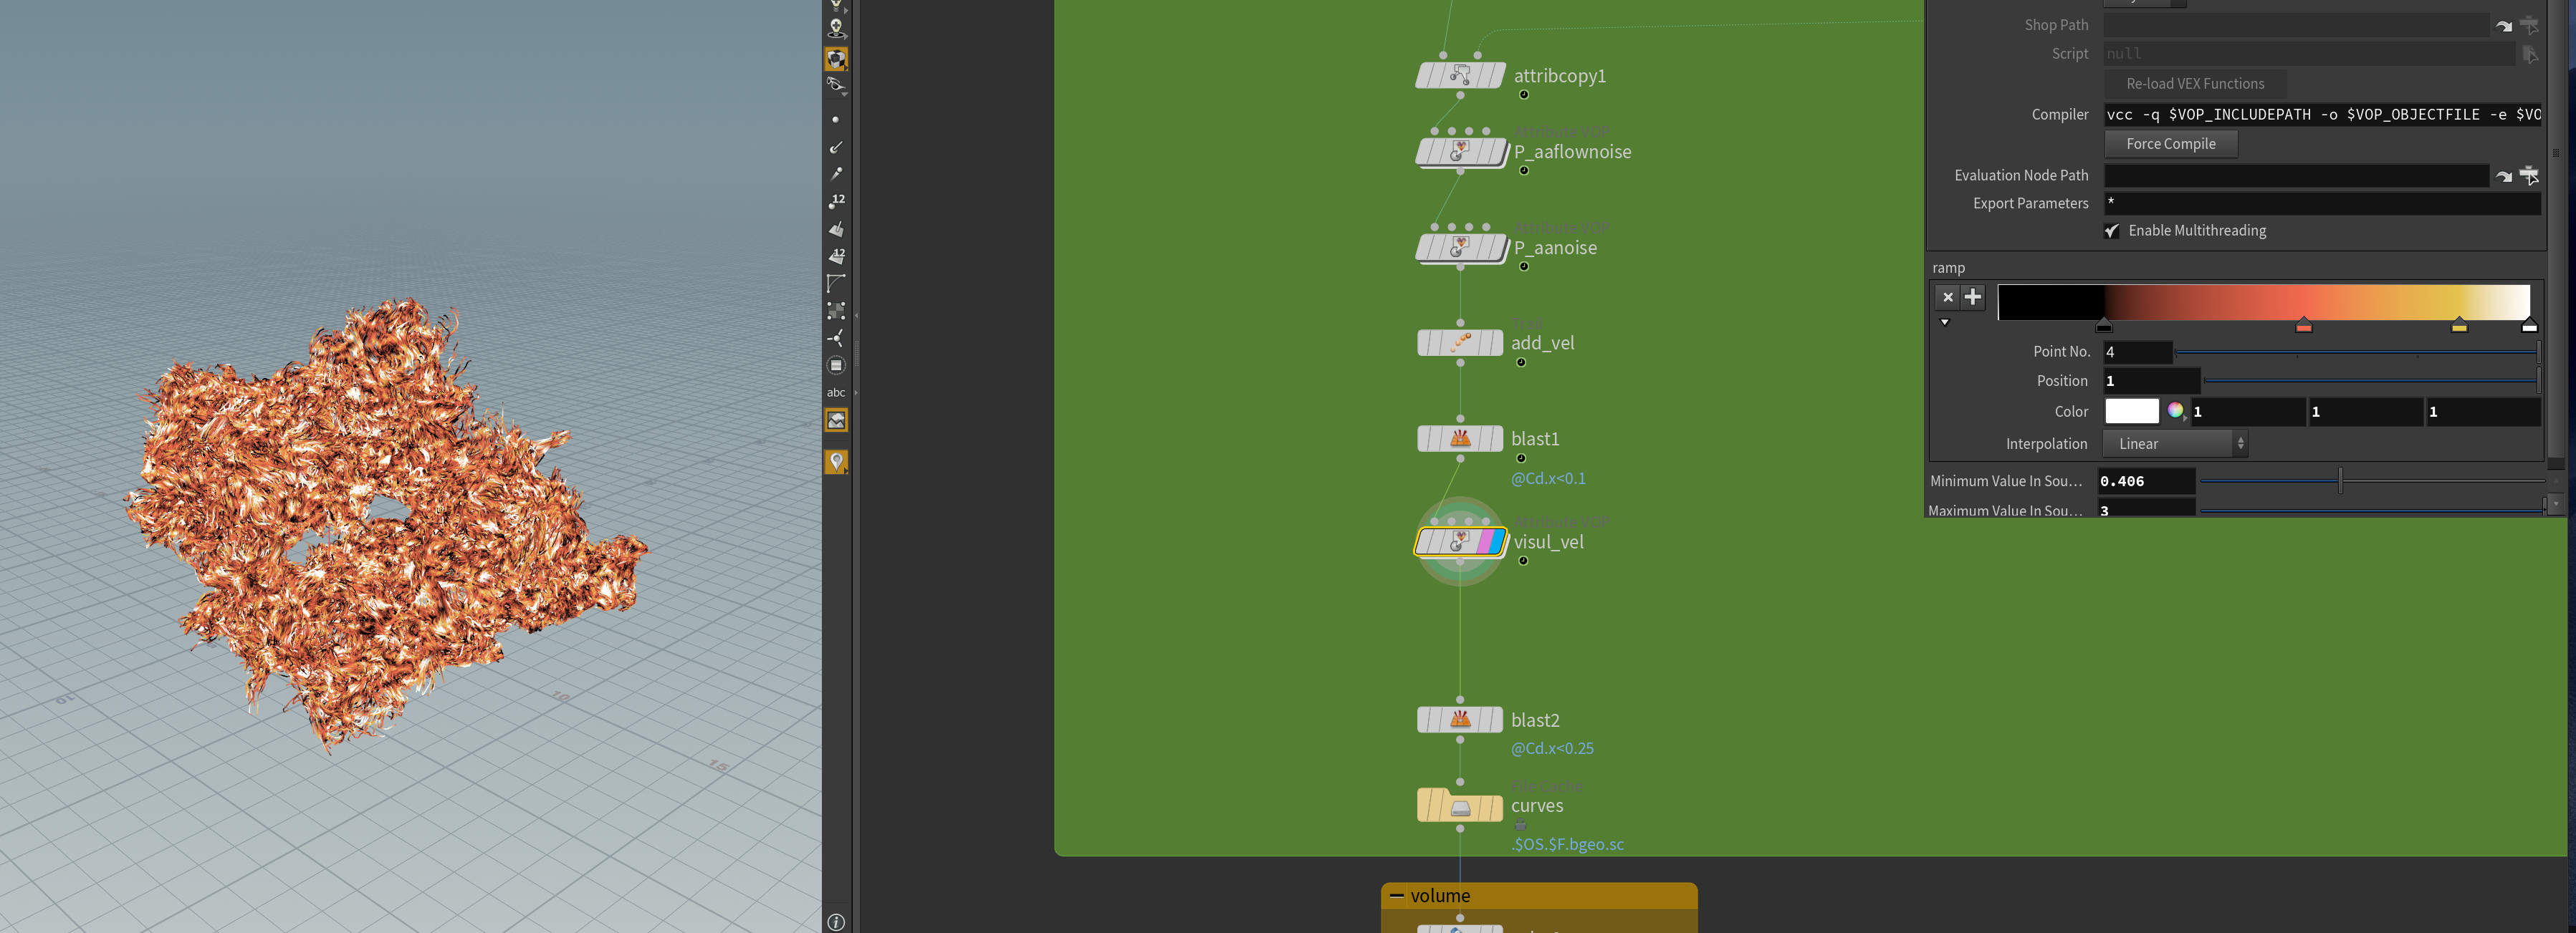Click the white Color swatch

(2131, 410)
